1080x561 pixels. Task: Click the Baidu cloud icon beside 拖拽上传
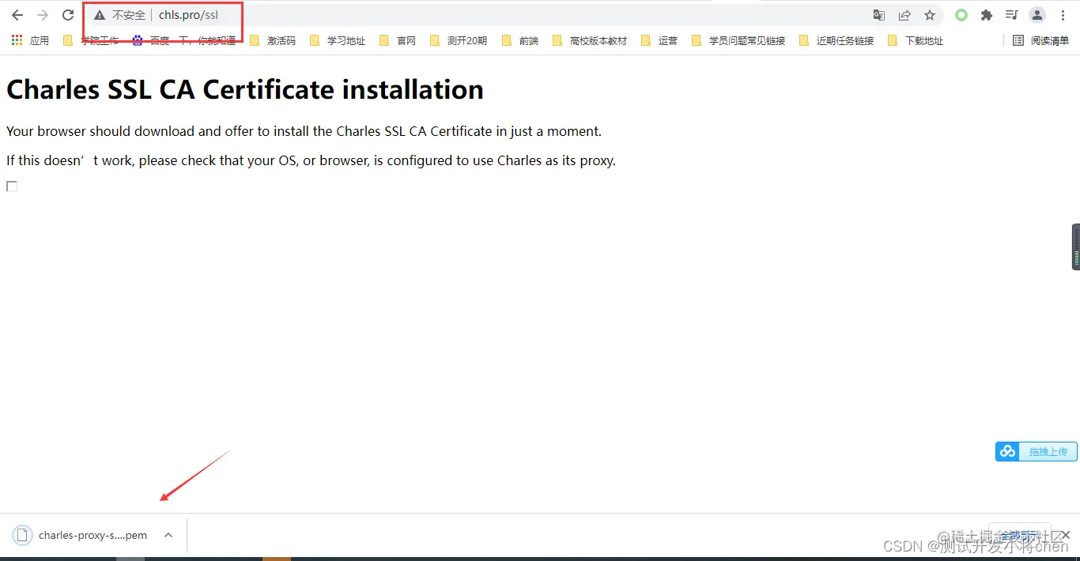(1007, 451)
